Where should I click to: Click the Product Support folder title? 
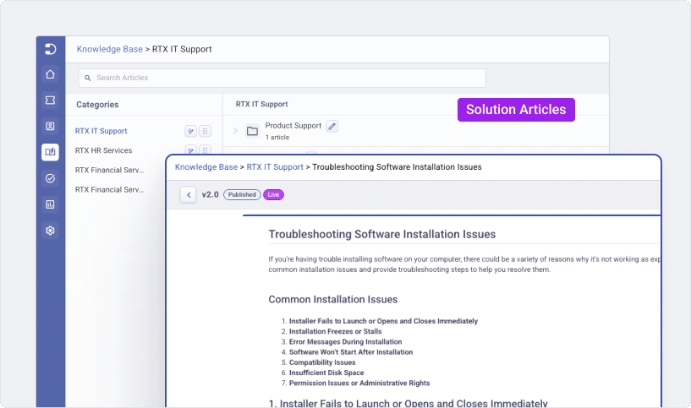click(x=293, y=125)
